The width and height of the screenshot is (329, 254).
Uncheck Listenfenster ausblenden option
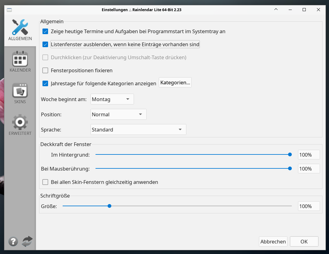pos(45,44)
